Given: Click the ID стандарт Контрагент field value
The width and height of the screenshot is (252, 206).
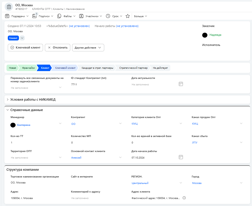Looking at the screenshot, I should point(74,84).
